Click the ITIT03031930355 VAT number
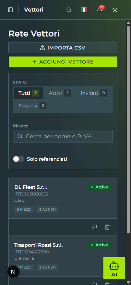Image resolution: width=131 pixels, height=285 pixels. pos(31,194)
